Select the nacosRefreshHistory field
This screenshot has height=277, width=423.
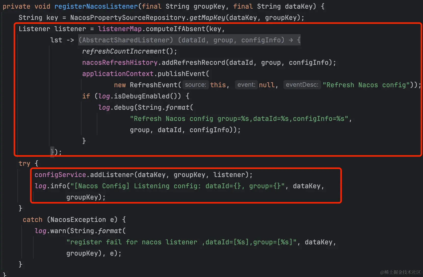tap(120, 62)
